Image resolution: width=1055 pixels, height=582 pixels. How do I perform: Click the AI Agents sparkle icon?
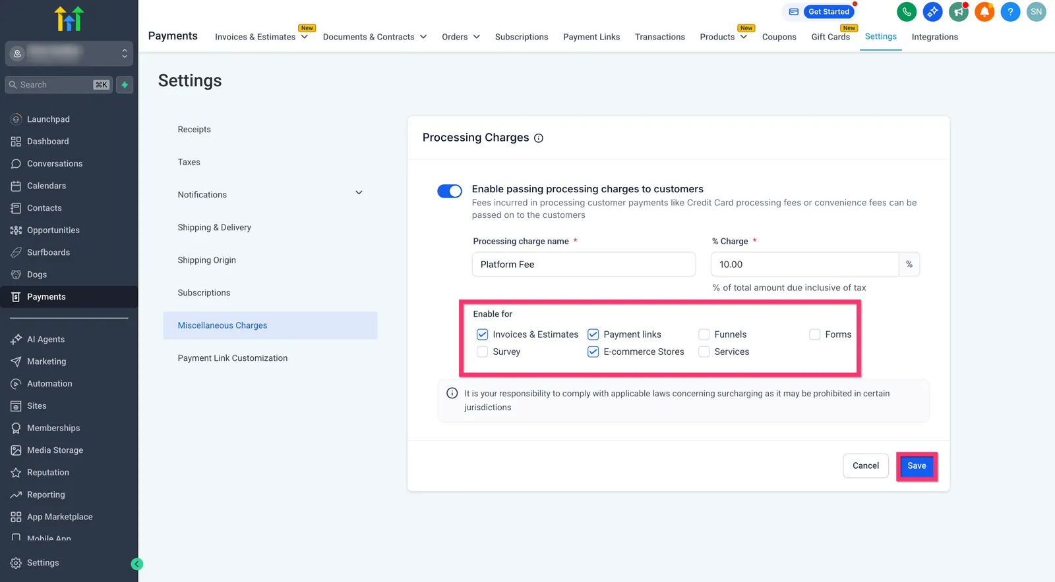(16, 339)
